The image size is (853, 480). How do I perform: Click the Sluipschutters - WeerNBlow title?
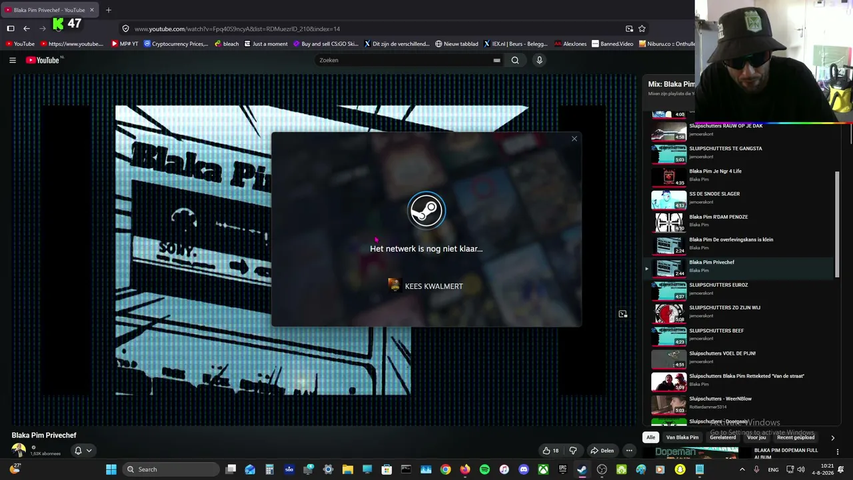pos(720,399)
